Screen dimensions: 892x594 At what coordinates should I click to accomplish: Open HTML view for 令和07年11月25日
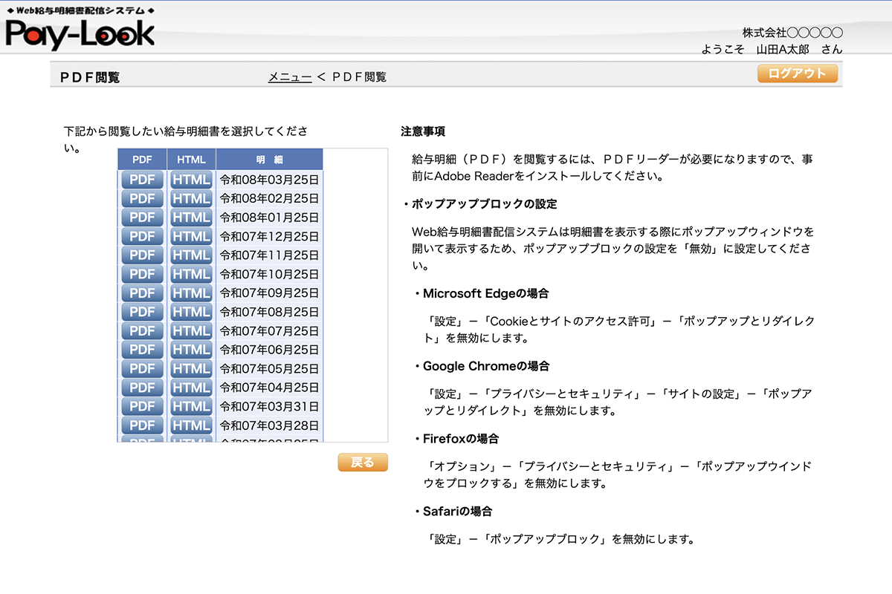[191, 255]
